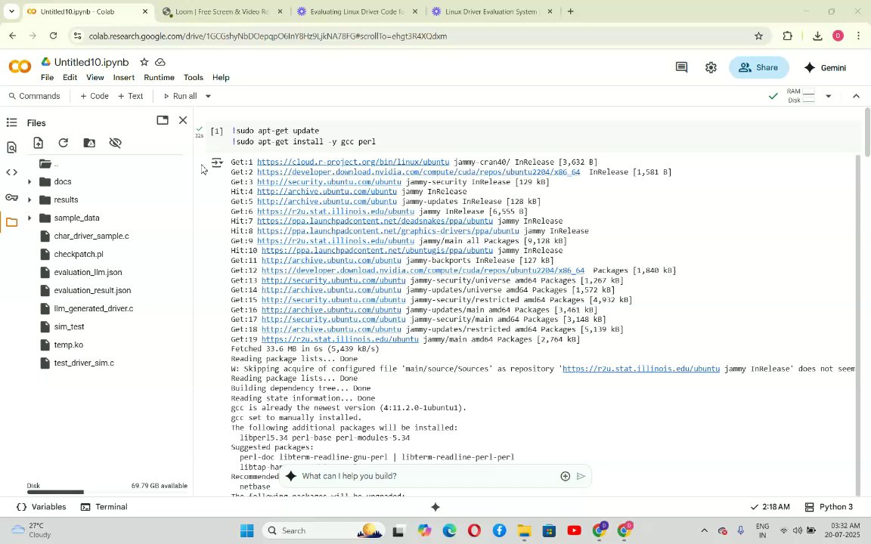Screen dimensions: 871x544
Task: Mount Google Drive folder icon
Action: 89,144
